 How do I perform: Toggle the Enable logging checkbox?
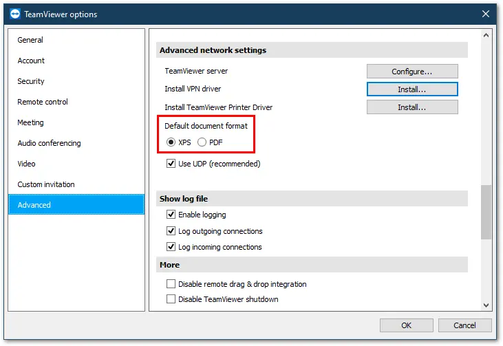pyautogui.click(x=171, y=214)
